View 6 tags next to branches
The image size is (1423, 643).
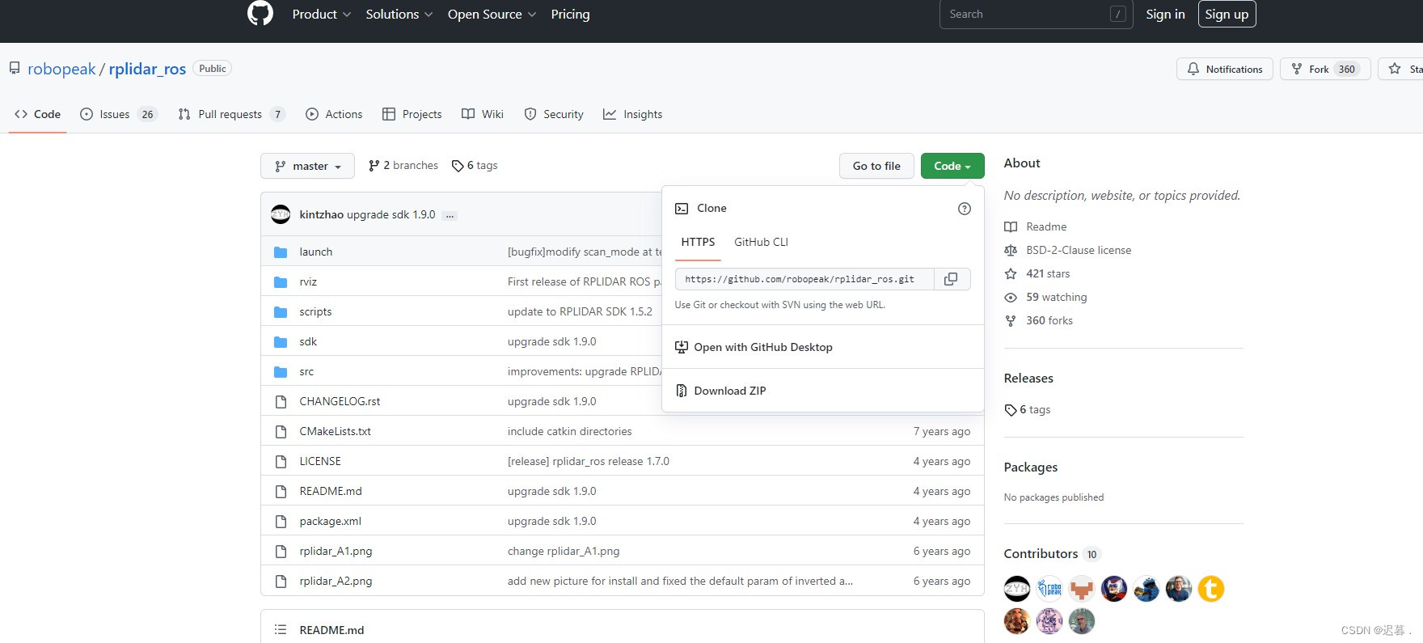(x=475, y=166)
